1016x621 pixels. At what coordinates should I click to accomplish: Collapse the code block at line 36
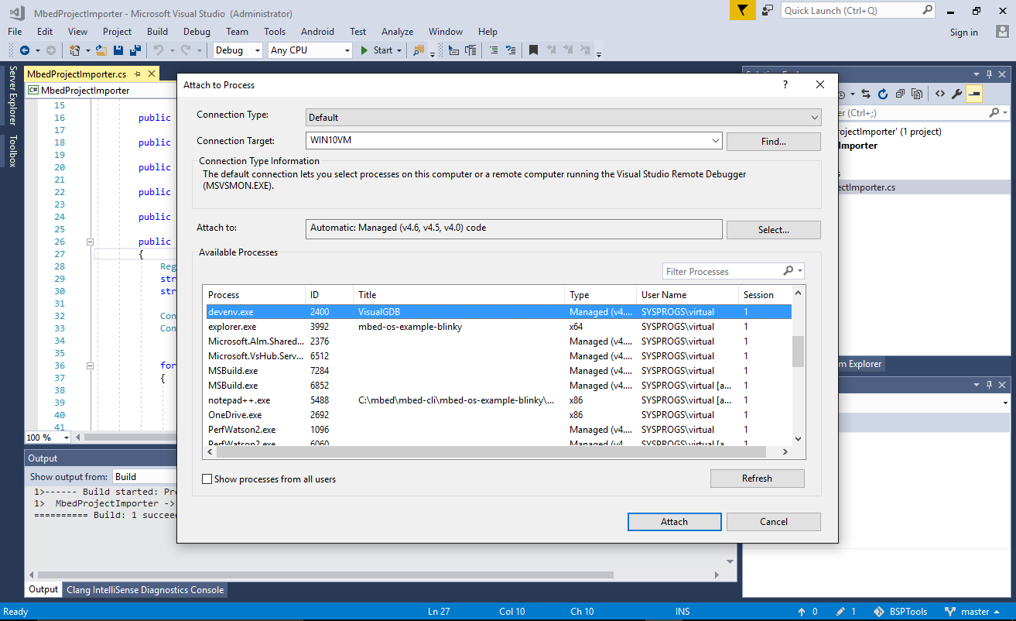[x=90, y=365]
